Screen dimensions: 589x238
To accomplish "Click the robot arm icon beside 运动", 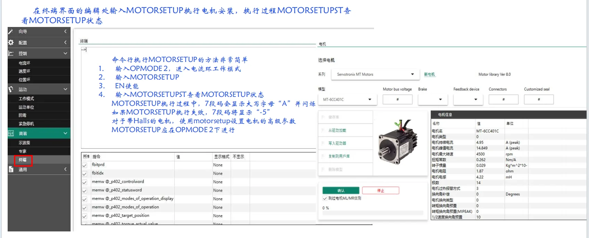I will (11, 89).
